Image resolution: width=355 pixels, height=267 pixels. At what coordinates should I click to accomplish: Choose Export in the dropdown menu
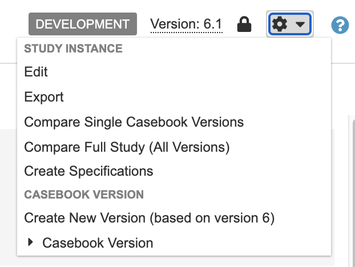(x=44, y=97)
